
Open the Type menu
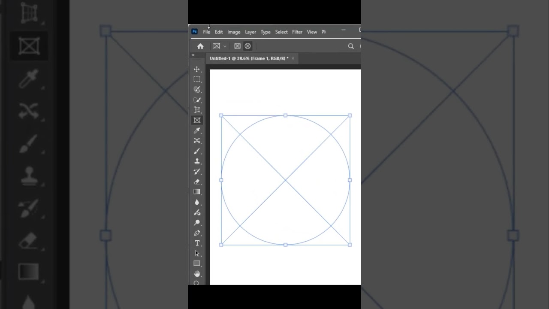tap(265, 32)
